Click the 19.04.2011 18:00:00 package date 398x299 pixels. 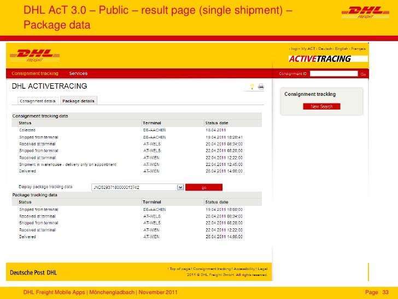pos(224,210)
